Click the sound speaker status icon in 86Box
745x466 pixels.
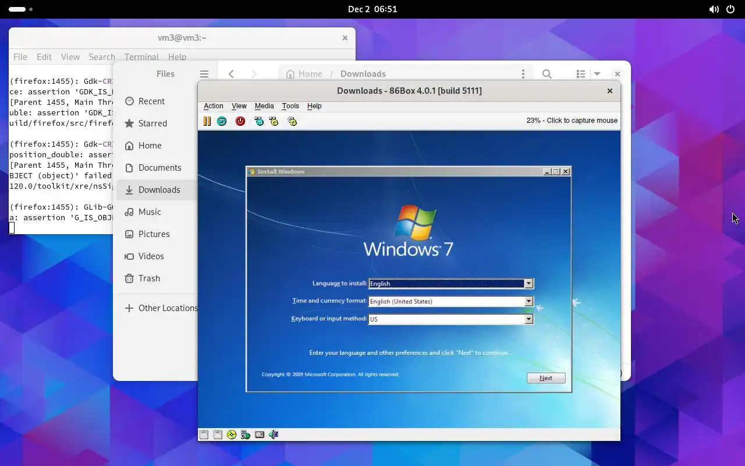(x=274, y=435)
